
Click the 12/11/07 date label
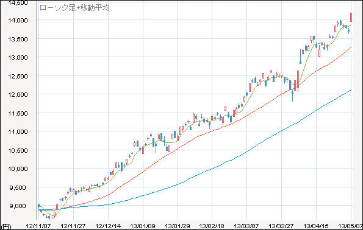coord(38,226)
